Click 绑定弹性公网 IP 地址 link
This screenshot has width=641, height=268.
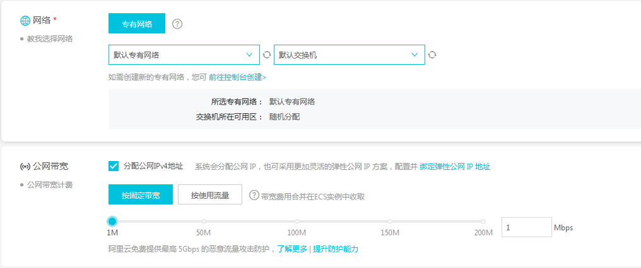pos(455,167)
